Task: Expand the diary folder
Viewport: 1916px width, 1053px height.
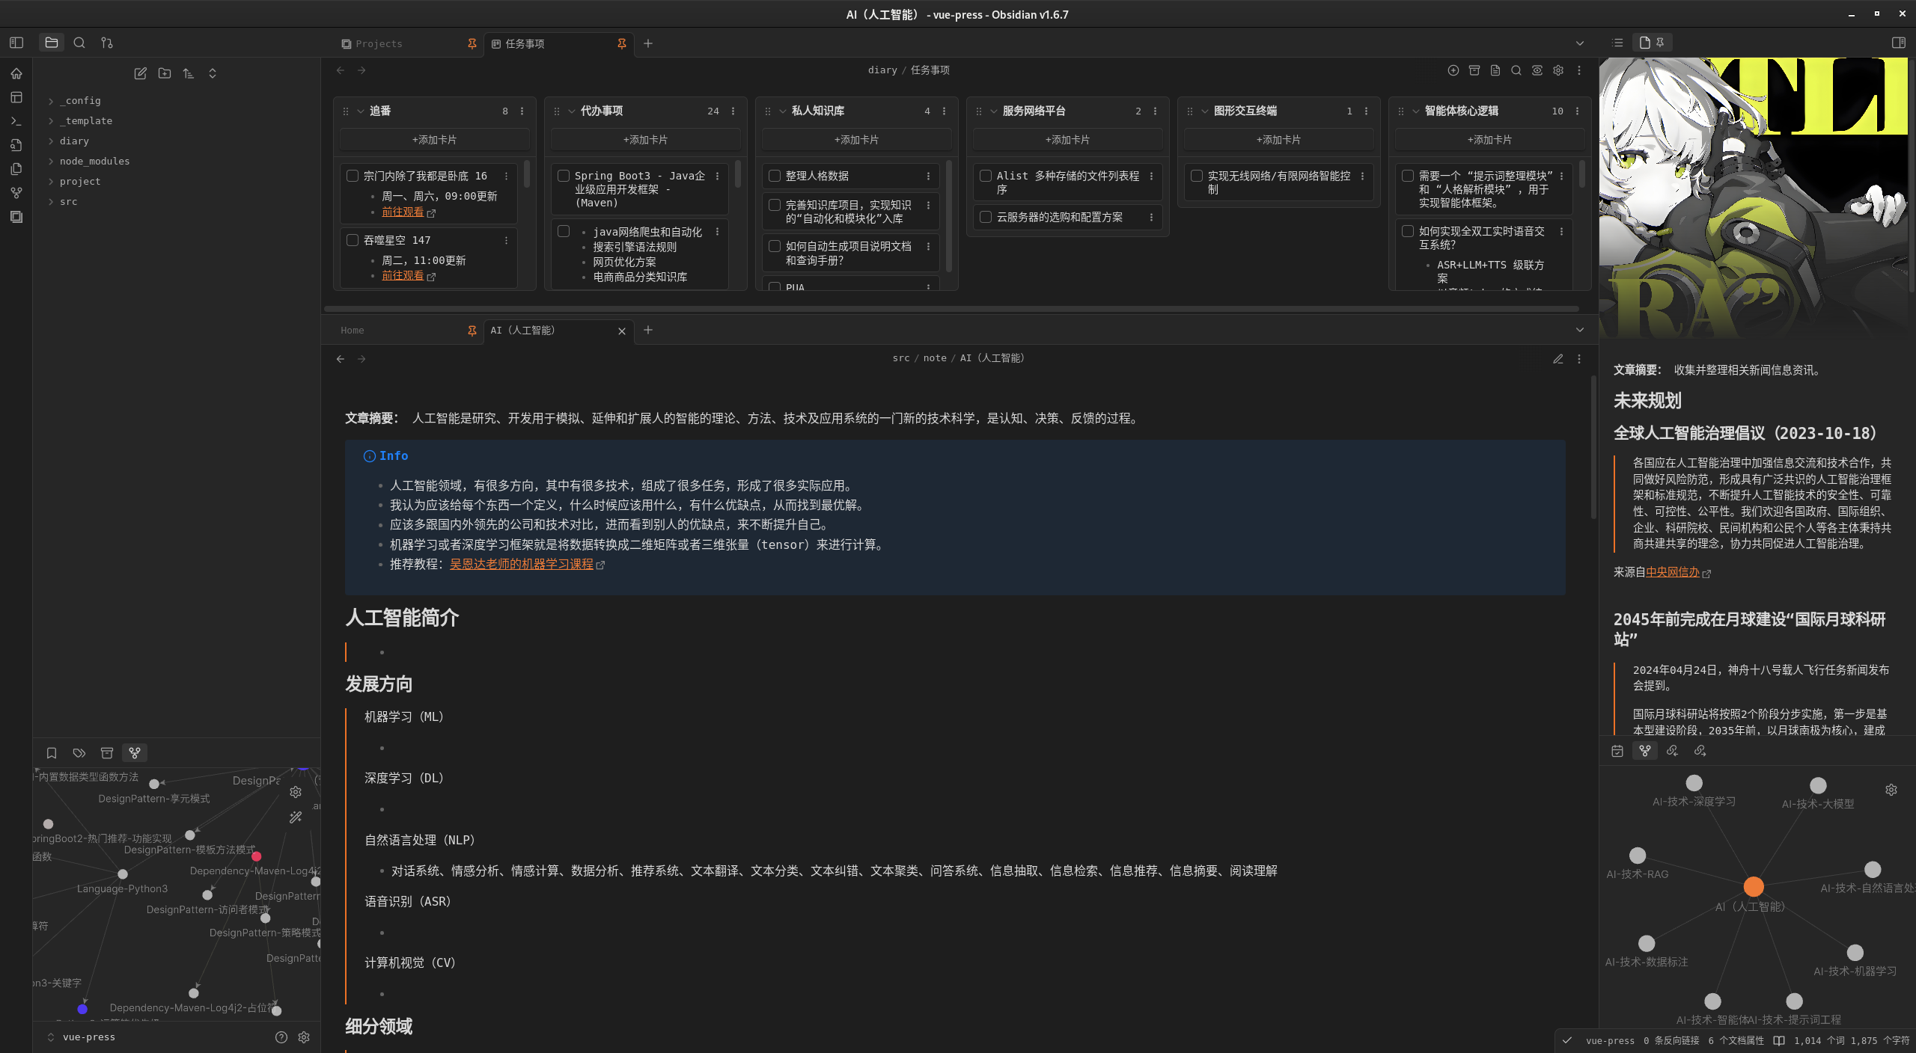Action: click(x=74, y=141)
